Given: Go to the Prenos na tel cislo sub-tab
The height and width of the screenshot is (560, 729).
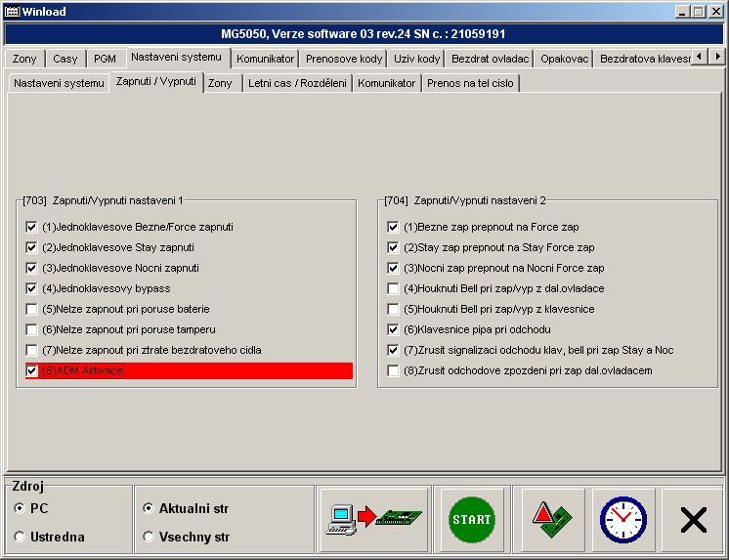Looking at the screenshot, I should tap(470, 83).
